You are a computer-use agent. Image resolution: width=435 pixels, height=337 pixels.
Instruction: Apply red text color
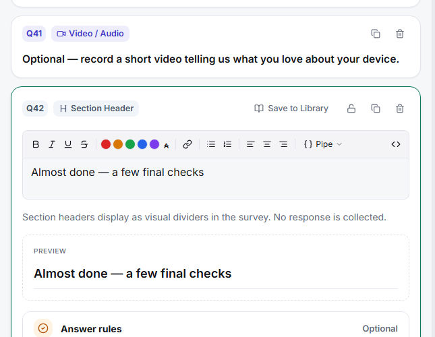click(x=106, y=144)
